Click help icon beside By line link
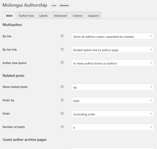 [x=62, y=49]
